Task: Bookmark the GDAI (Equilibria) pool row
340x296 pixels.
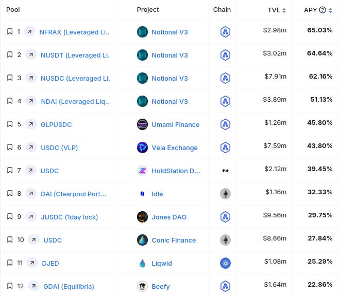Action: point(10,286)
